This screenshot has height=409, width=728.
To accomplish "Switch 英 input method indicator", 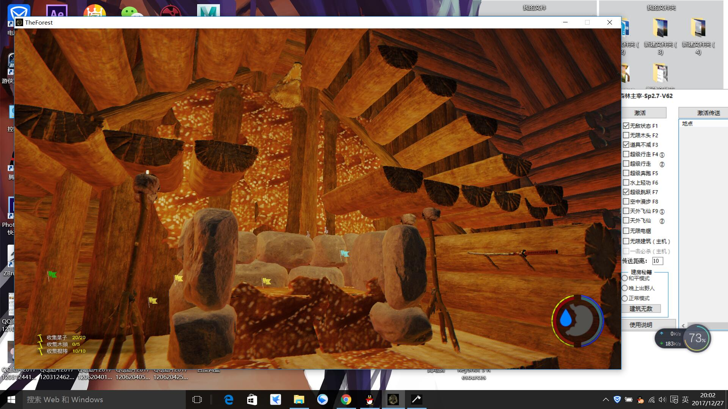I will pos(685,400).
